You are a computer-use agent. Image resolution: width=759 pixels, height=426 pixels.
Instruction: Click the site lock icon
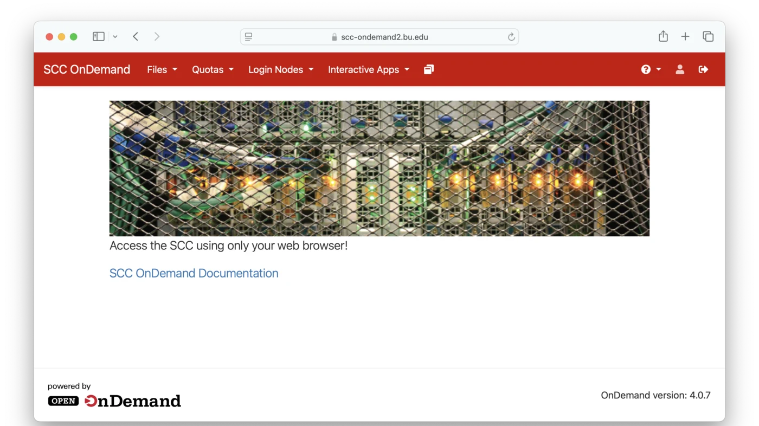335,37
